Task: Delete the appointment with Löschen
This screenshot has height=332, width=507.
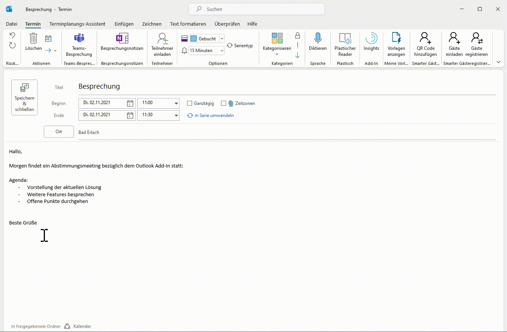Action: (x=34, y=38)
